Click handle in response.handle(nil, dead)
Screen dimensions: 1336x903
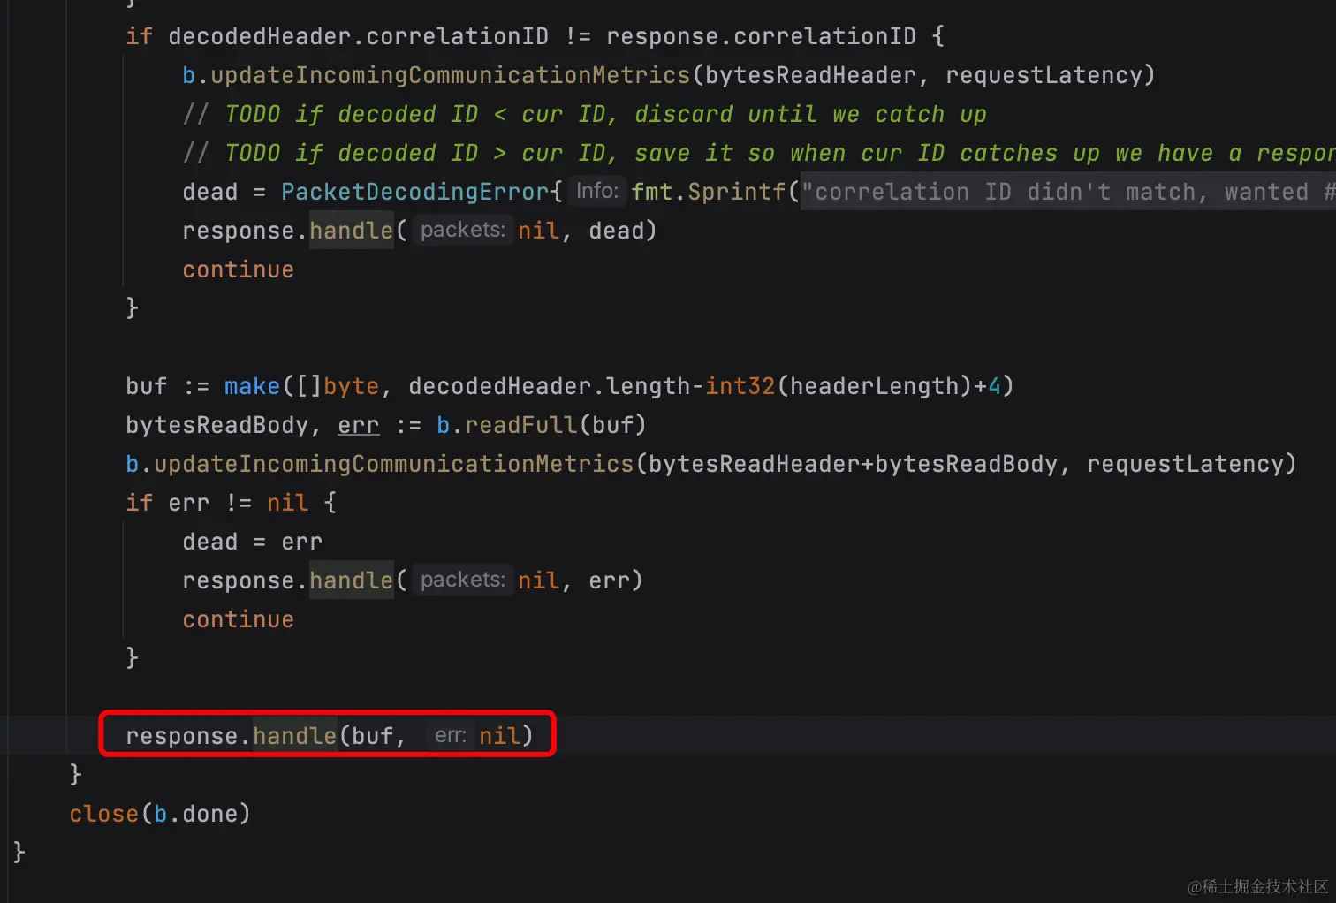click(x=351, y=231)
